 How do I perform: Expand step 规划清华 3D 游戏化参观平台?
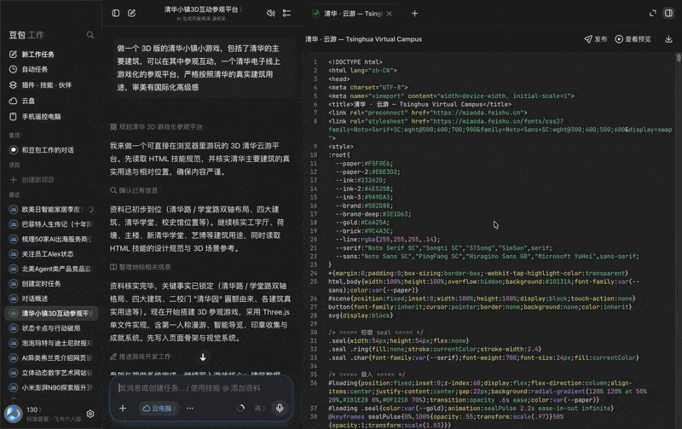click(157, 126)
